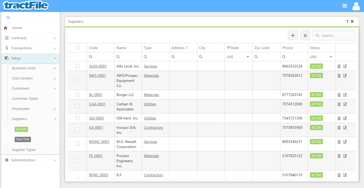Check the BL-0001 row checkbox
The image size is (364, 188).
[x=78, y=94]
